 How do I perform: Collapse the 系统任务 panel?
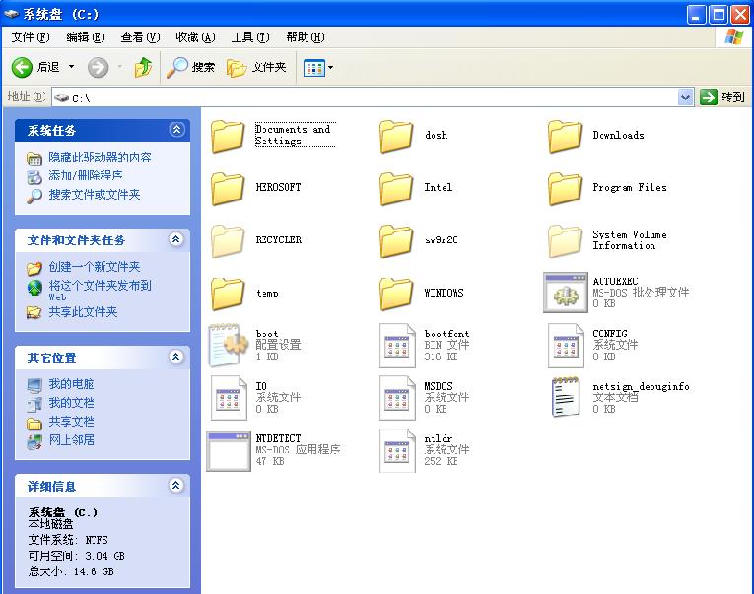tap(176, 130)
